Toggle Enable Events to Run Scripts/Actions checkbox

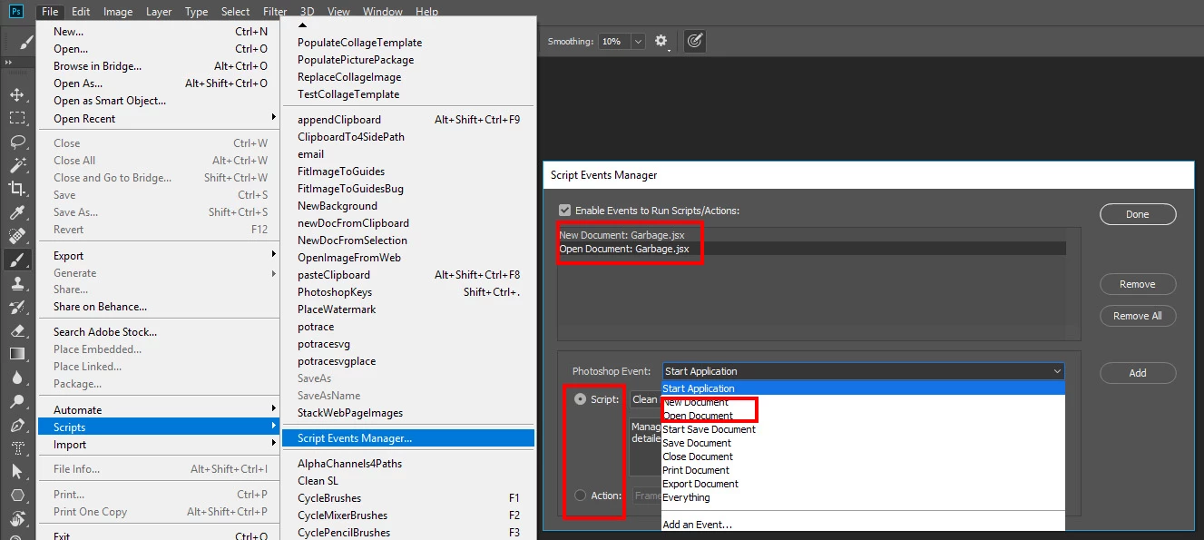click(x=564, y=210)
